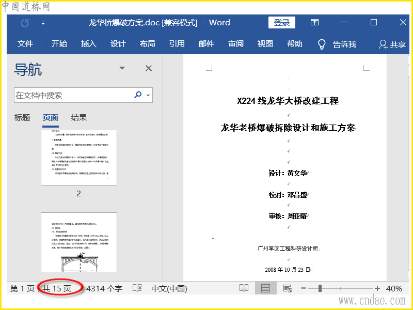Switch to the 引用 ribbon tab
Image resolution: width=413 pixels, height=310 pixels.
[x=177, y=44]
